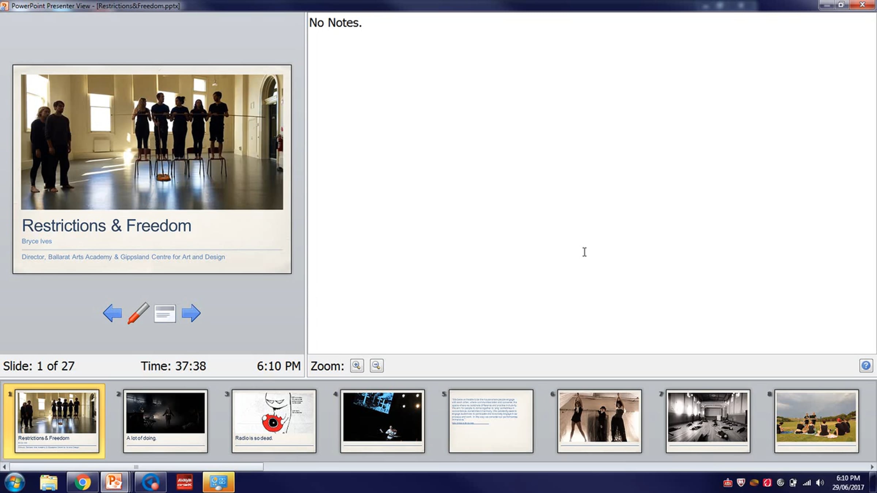Screen dimensions: 877x493
Task: Zoom out of the speaker notes
Action: (376, 366)
